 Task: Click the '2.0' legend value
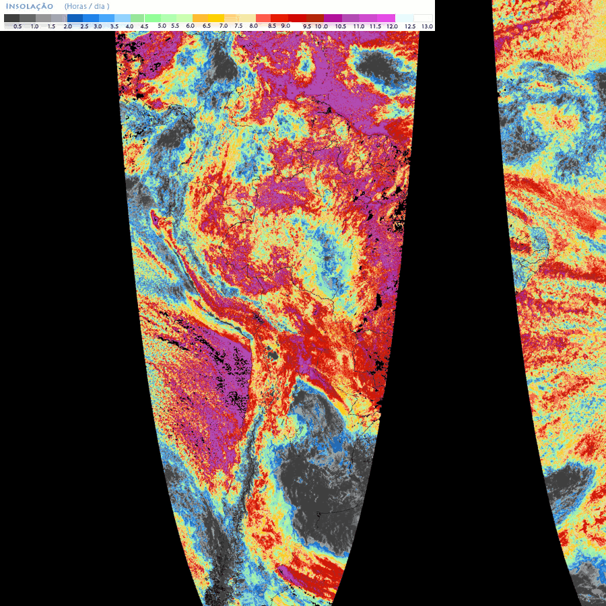coord(67,26)
